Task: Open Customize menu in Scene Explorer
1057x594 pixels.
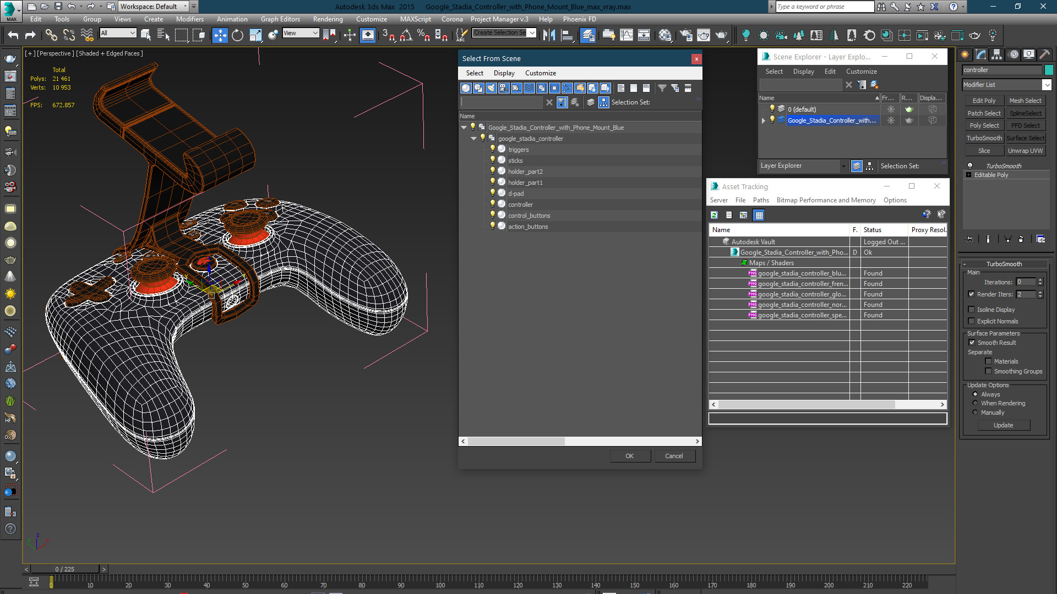Action: tap(861, 71)
